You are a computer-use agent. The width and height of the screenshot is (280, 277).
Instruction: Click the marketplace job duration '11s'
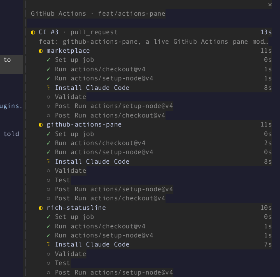pyautogui.click(x=266, y=51)
